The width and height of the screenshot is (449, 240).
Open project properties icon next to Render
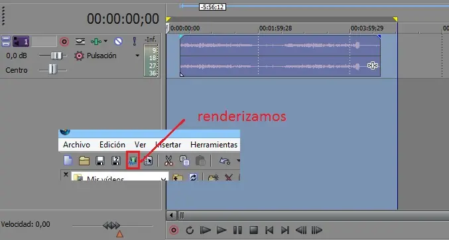149,161
